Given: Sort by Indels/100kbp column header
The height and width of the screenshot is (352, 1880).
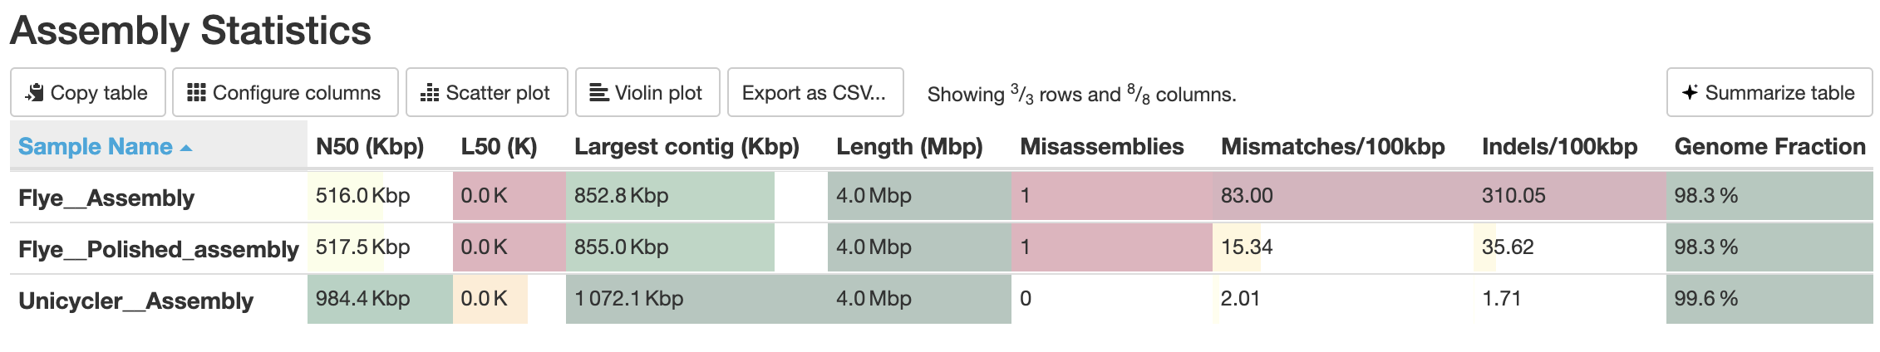Looking at the screenshot, I should 1559,147.
